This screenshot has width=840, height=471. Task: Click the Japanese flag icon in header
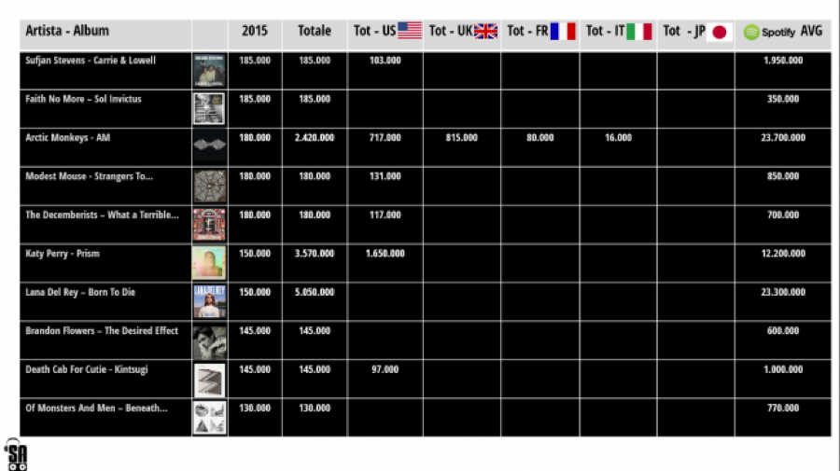click(x=720, y=32)
